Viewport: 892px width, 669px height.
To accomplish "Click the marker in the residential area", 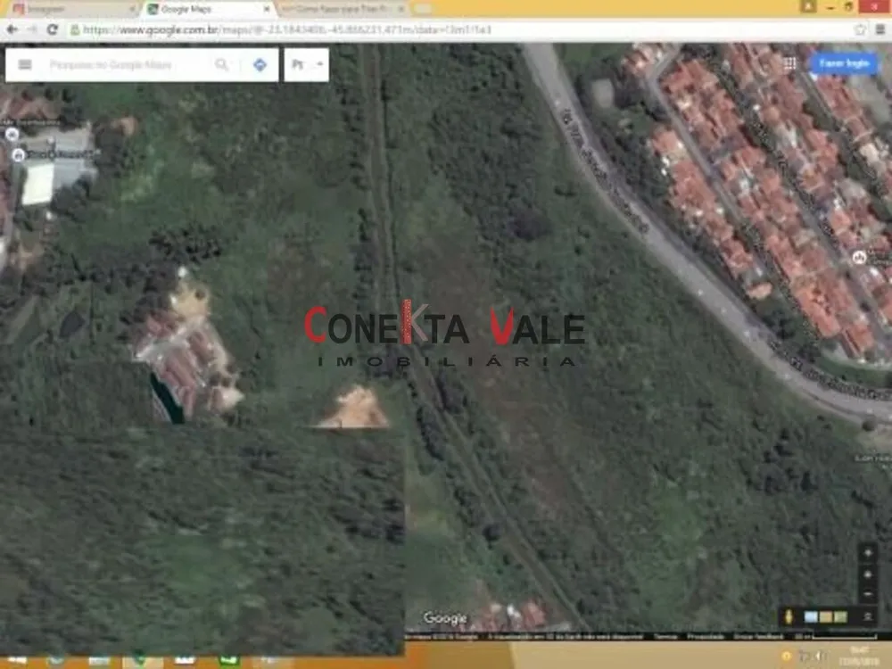I will 859,258.
